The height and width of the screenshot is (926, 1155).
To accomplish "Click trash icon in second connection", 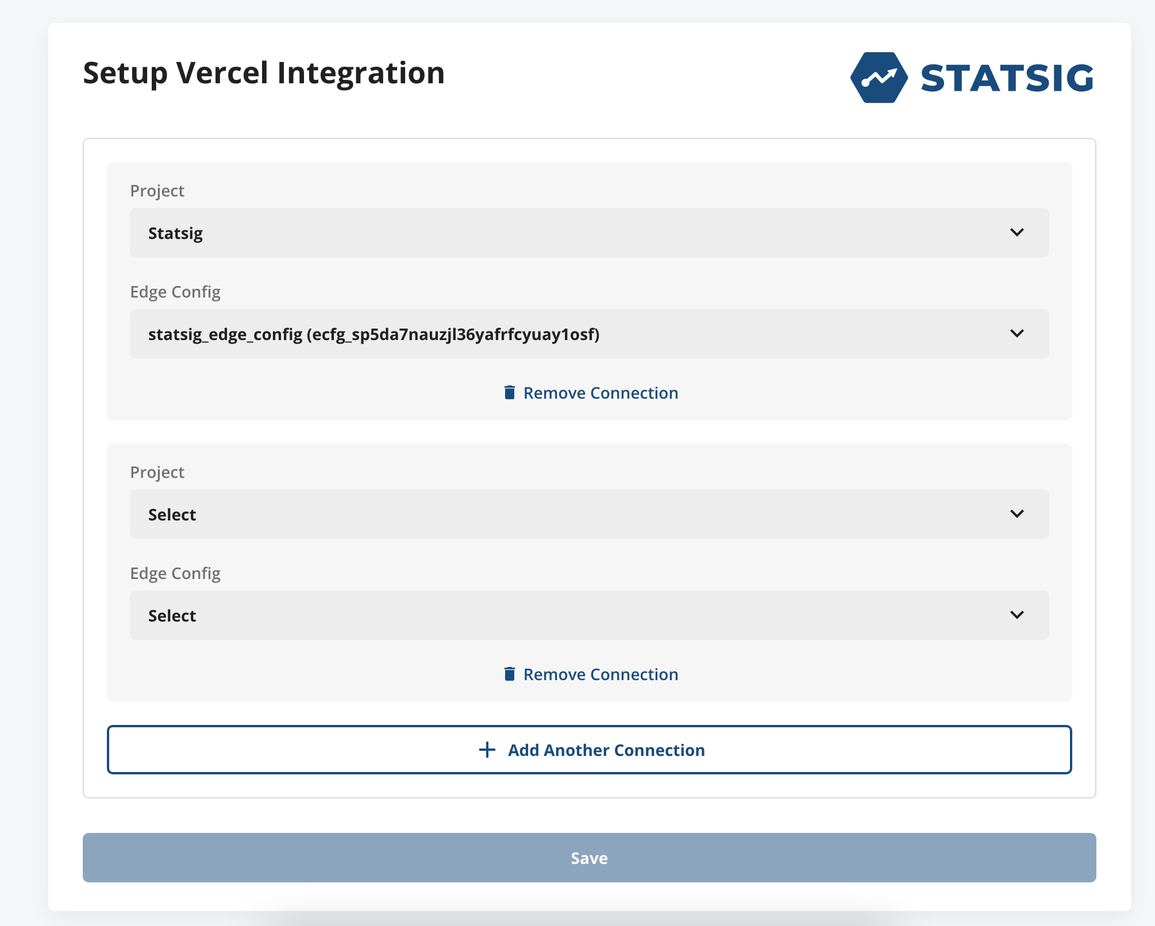I will 509,674.
